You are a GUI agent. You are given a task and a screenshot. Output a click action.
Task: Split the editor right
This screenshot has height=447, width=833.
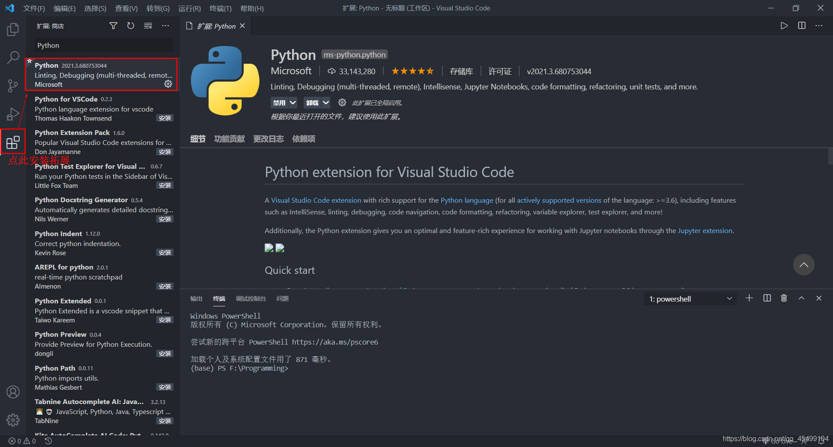(x=802, y=26)
